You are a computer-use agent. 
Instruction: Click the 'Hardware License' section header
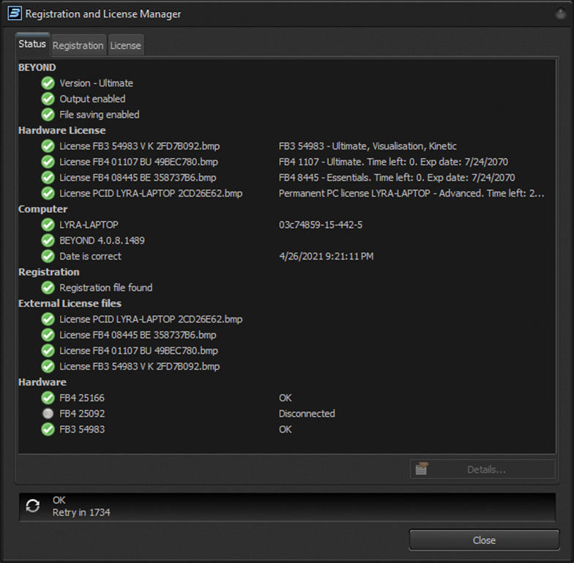pos(61,130)
